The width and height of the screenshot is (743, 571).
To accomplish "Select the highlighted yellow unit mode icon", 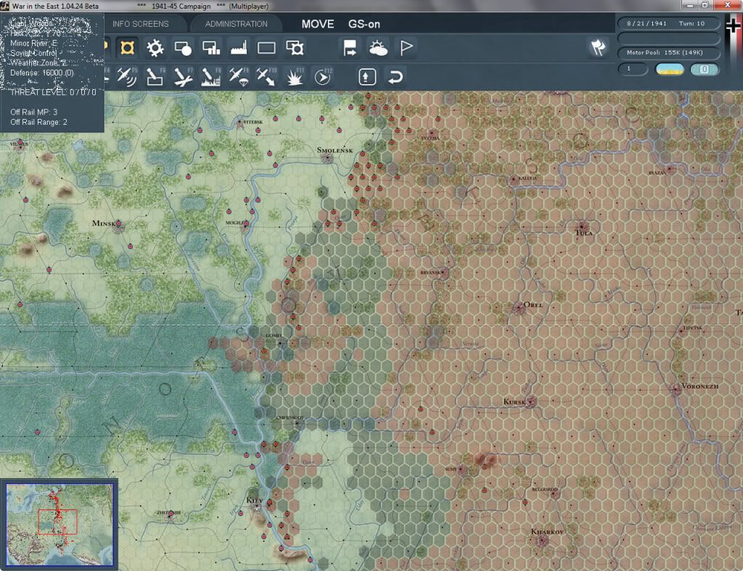I will [x=127, y=48].
